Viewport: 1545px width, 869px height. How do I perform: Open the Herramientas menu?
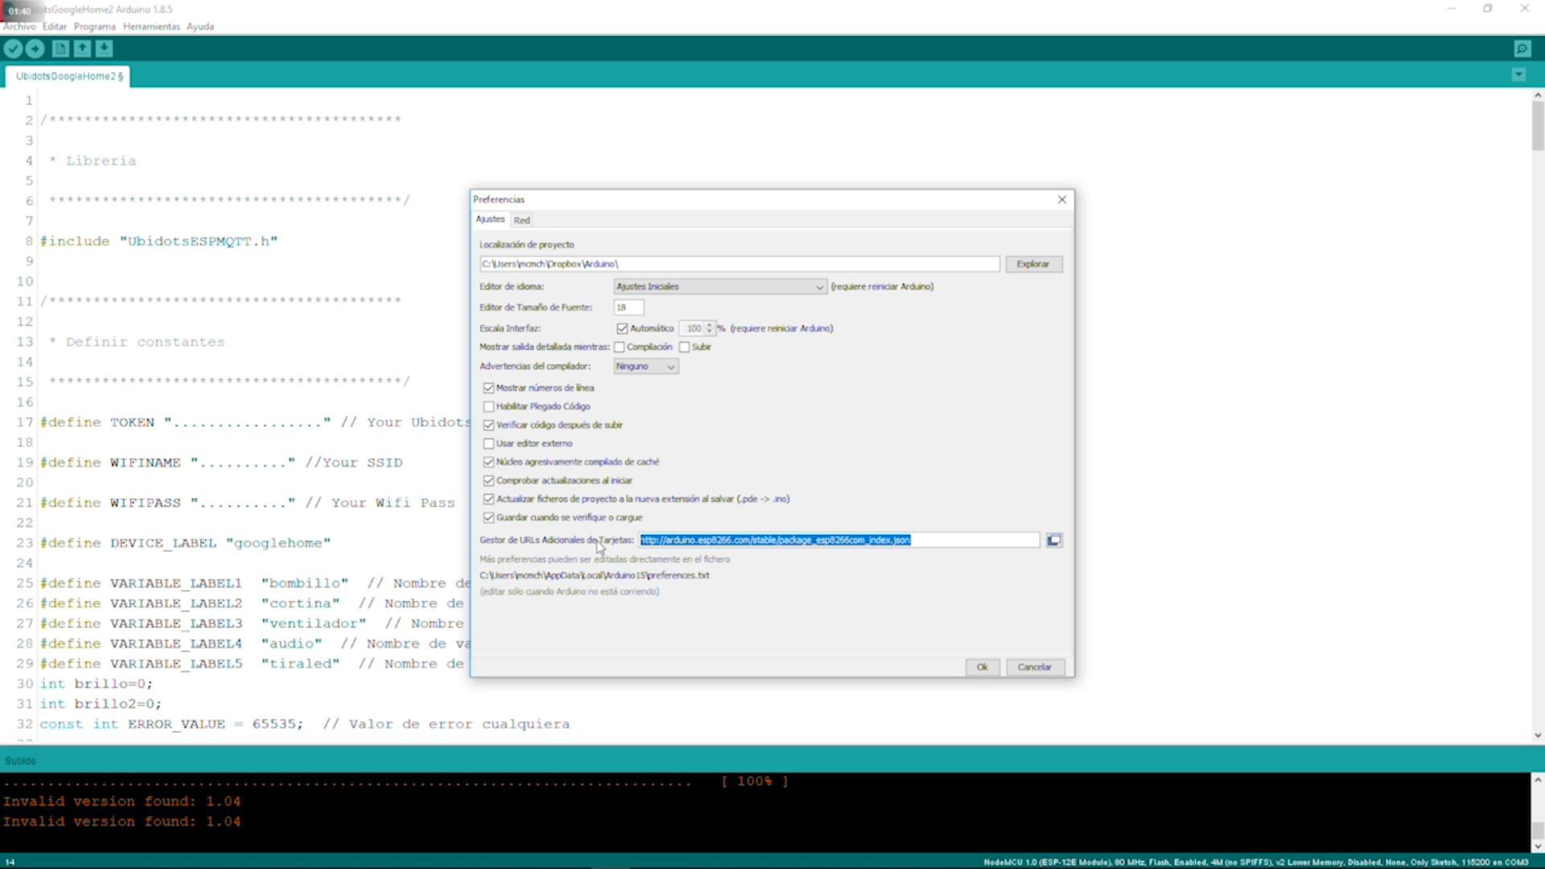(x=151, y=27)
